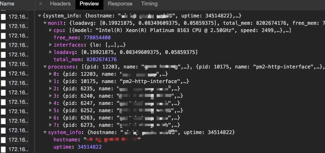Switch to the Headers tab
This screenshot has width=325, height=153.
(60, 4)
